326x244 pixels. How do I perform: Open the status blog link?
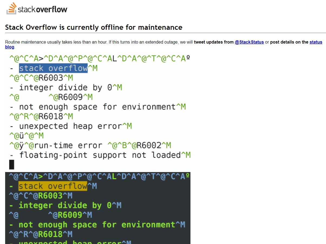(164, 44)
